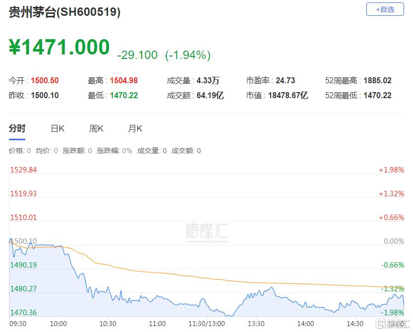413x332 pixels.
Task: Click the 0.00% percent axis label
Action: 394,241
